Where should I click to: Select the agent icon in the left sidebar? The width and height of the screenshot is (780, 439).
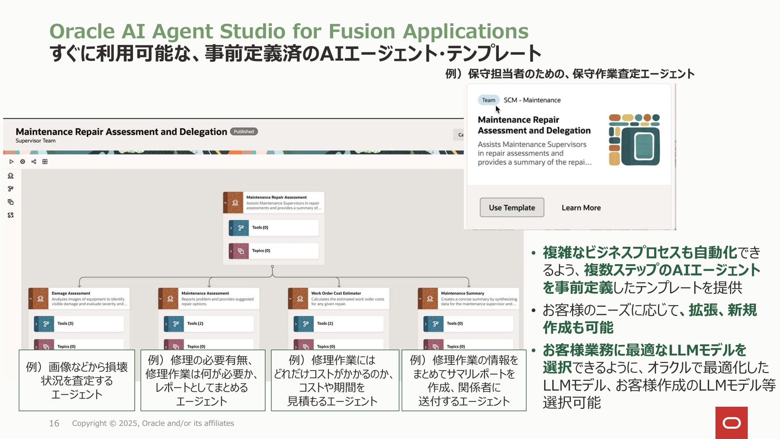tap(11, 176)
